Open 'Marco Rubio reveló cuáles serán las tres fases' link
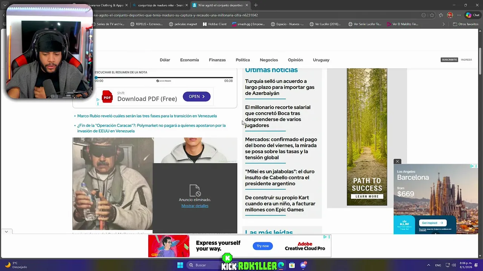 tap(147, 116)
